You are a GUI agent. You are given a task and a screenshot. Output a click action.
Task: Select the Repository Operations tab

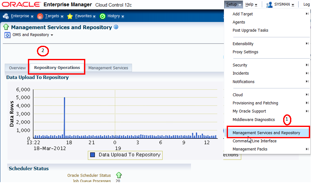57,68
